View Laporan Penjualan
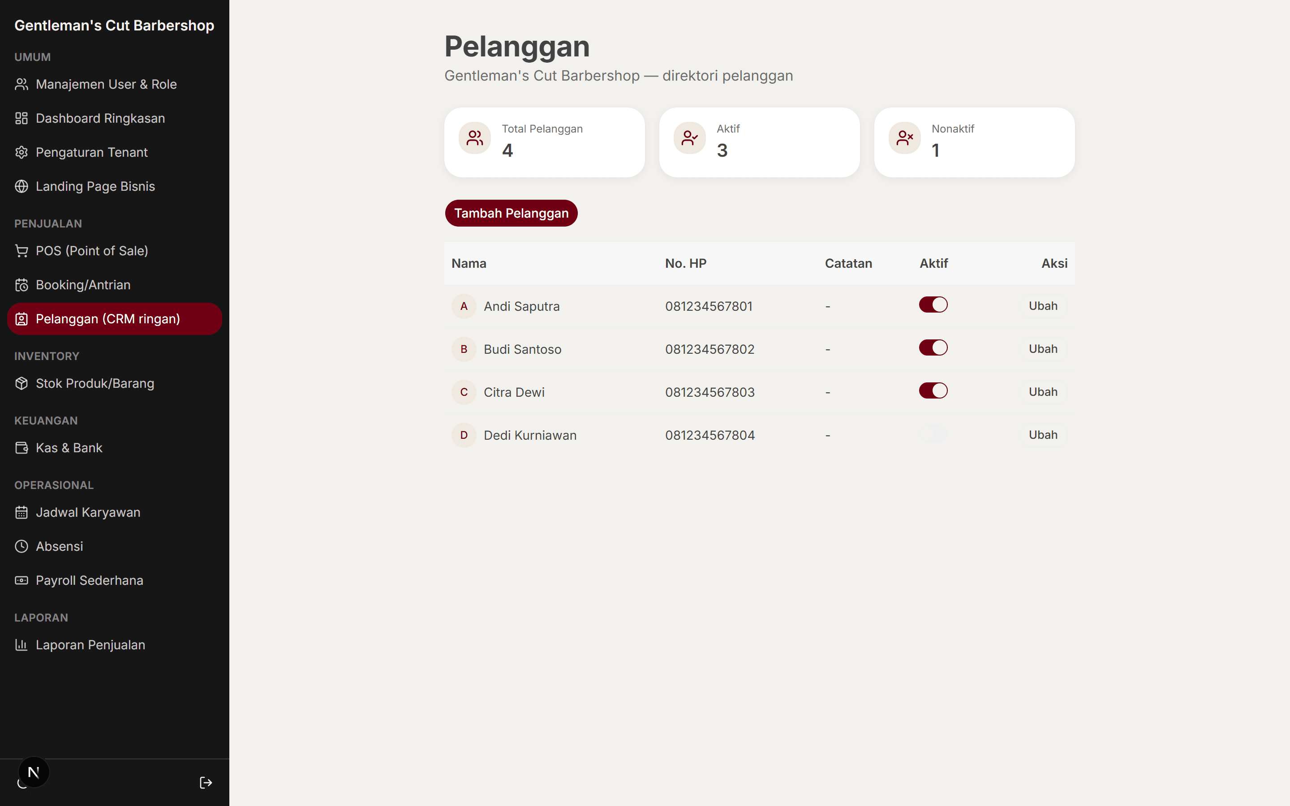Screen dimensions: 1290x806 115,645
